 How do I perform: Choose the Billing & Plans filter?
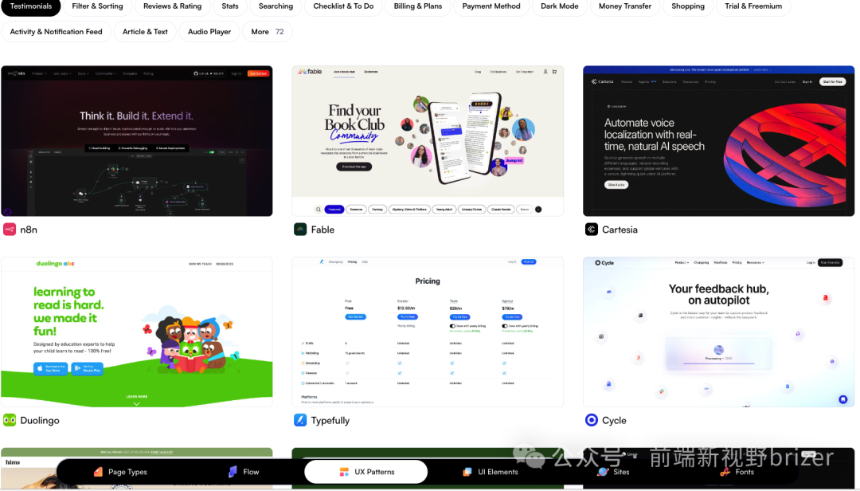417,6
